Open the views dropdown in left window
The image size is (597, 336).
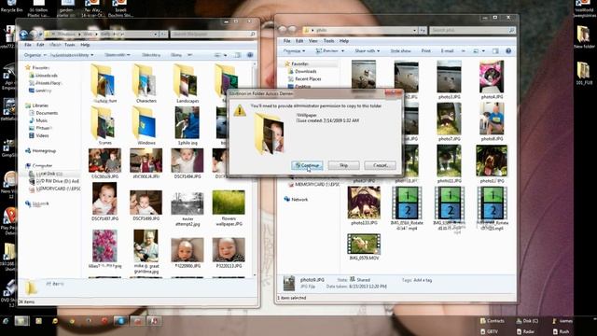(x=226, y=55)
